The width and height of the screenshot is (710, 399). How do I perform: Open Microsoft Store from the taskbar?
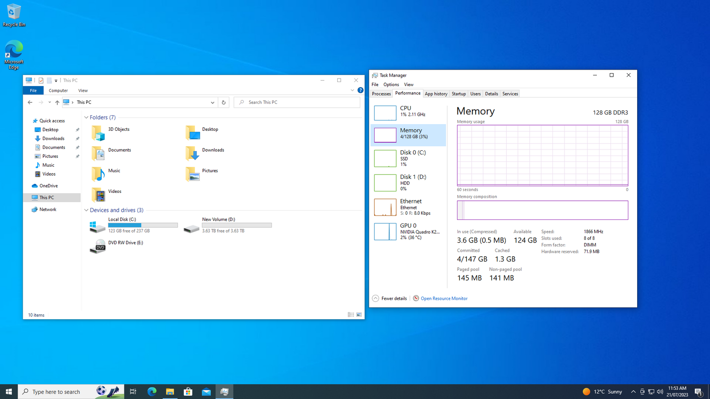188,391
